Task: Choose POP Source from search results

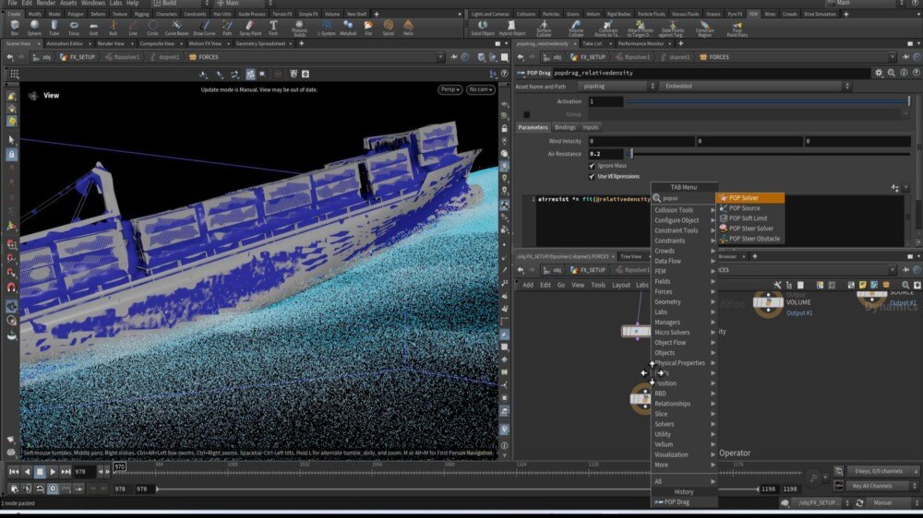Action: tap(749, 208)
